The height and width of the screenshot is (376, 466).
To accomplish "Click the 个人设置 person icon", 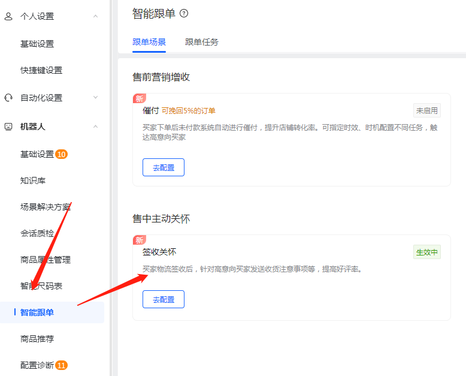I will point(8,16).
